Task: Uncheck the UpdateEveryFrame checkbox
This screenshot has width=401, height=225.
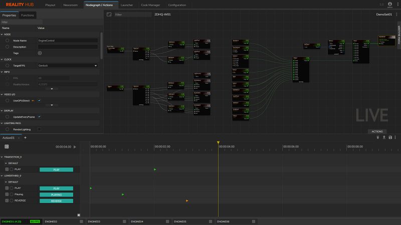Action: coord(40,117)
